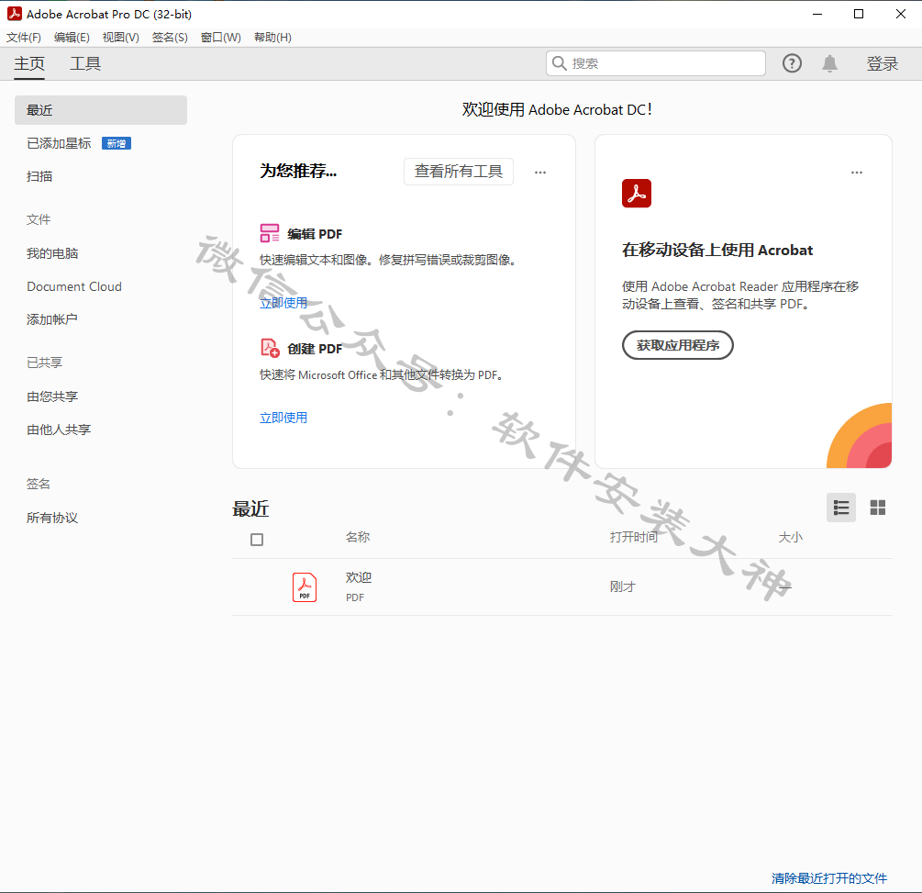Open the notifications bell icon
Image resolution: width=922 pixels, height=893 pixels.
coord(829,63)
